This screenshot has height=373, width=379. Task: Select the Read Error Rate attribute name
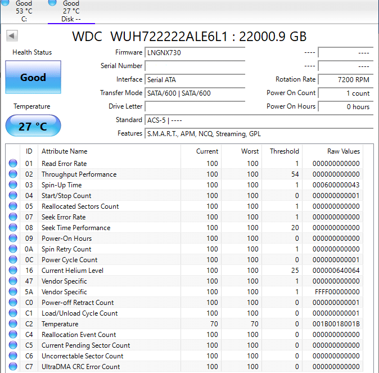tap(64, 164)
